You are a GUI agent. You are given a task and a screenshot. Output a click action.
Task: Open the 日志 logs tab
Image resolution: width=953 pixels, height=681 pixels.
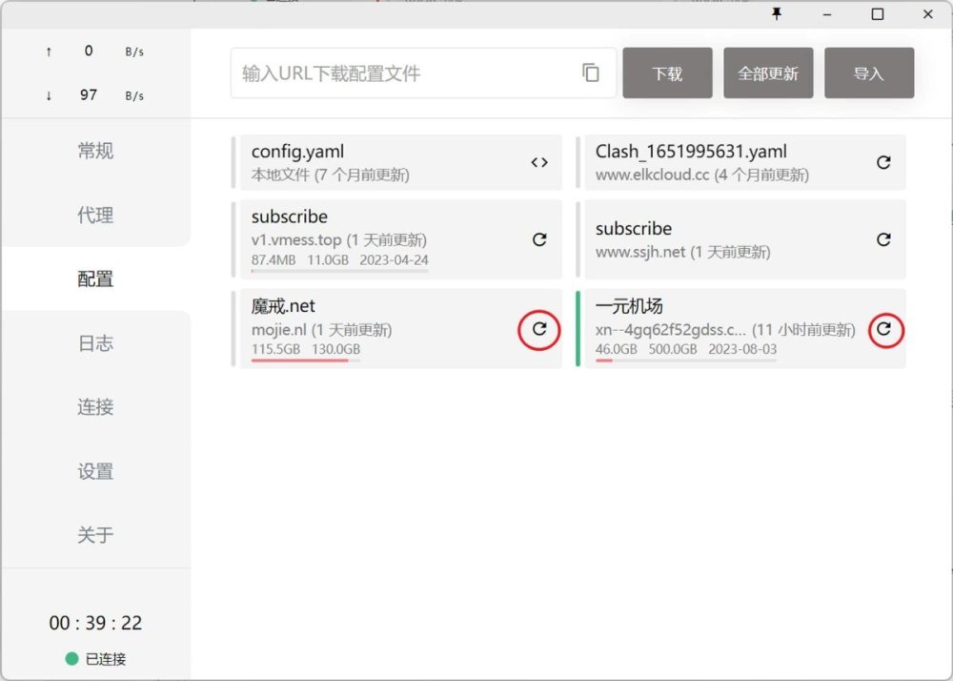pos(95,343)
